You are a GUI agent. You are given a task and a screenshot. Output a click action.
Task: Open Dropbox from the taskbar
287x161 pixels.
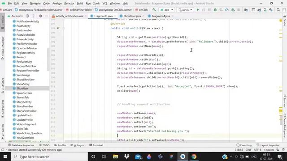tap(126, 157)
